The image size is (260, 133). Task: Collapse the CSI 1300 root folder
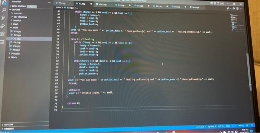click(15, 10)
